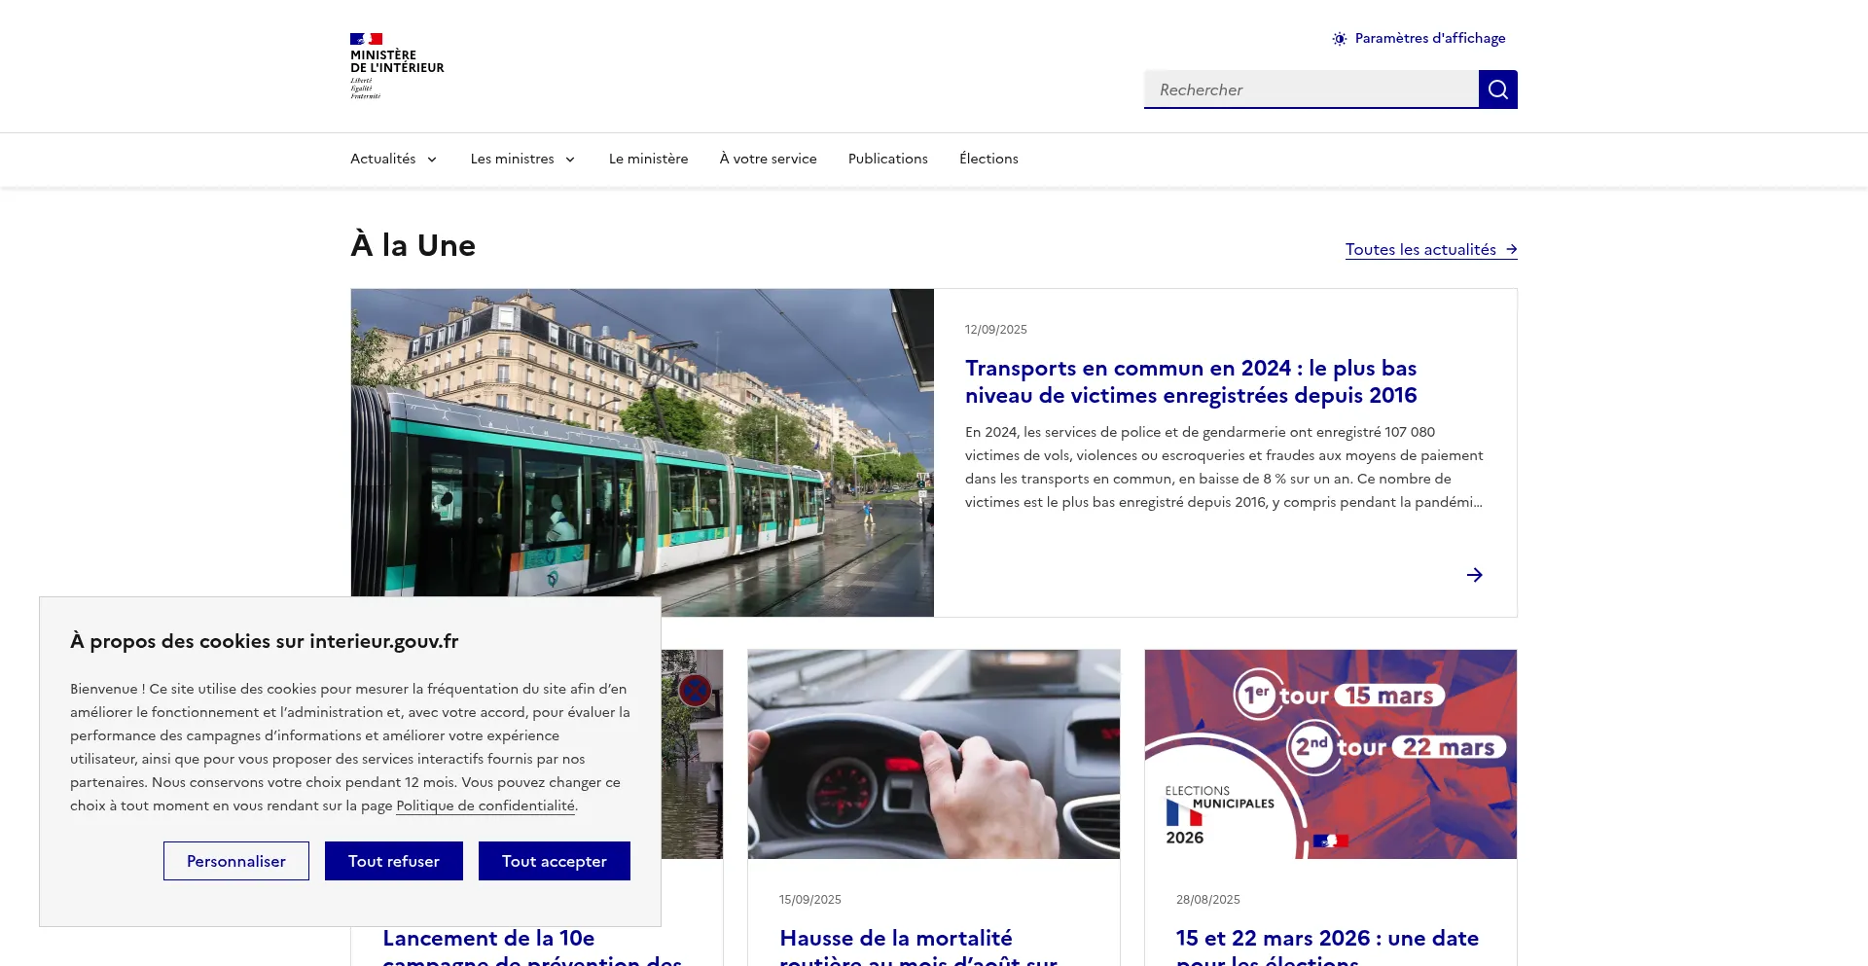The image size is (1868, 966).
Task: Follow the Politique de confidentialité link
Action: coord(485,805)
